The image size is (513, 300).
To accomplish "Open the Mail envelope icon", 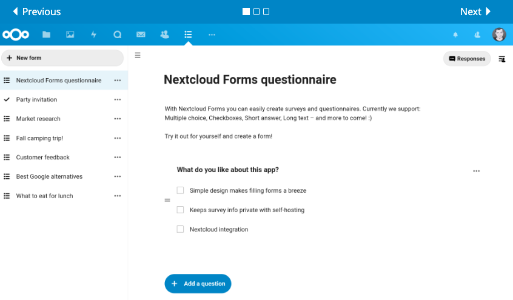I will click(141, 35).
